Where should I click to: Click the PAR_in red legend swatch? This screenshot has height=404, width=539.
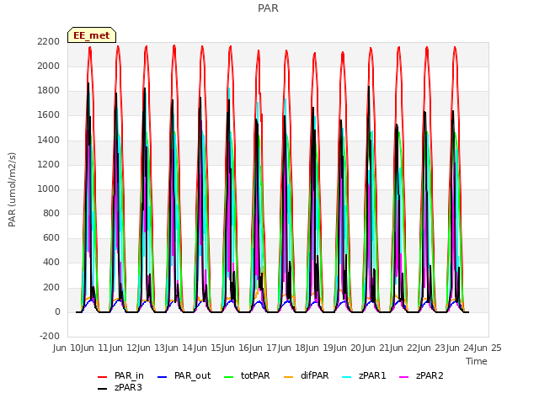[x=103, y=377]
